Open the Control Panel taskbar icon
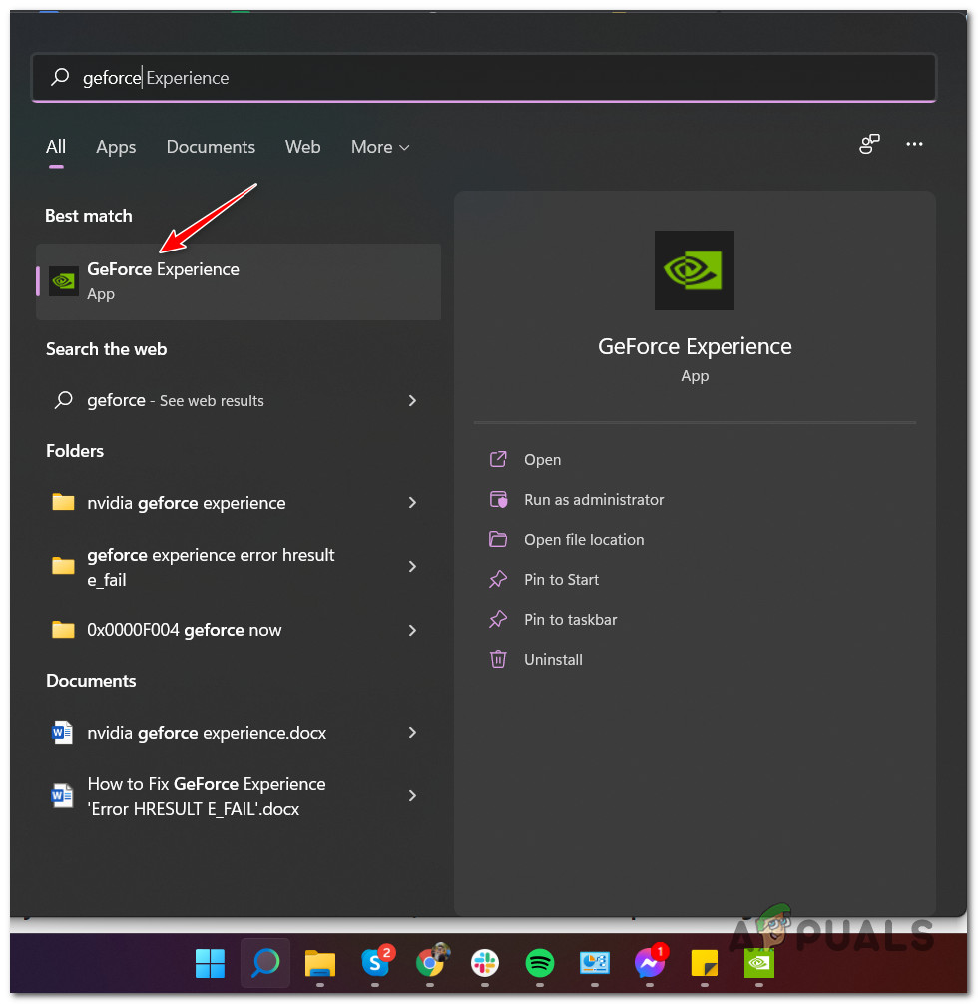The width and height of the screenshot is (978, 1004). (595, 962)
